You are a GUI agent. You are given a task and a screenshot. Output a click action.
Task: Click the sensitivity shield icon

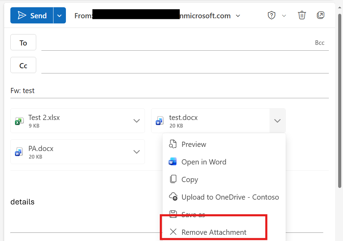click(x=272, y=15)
